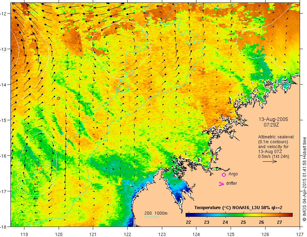This screenshot has height=237, width=307.
Task: Click the '13-Aug-2005' date text
Action: (273, 119)
